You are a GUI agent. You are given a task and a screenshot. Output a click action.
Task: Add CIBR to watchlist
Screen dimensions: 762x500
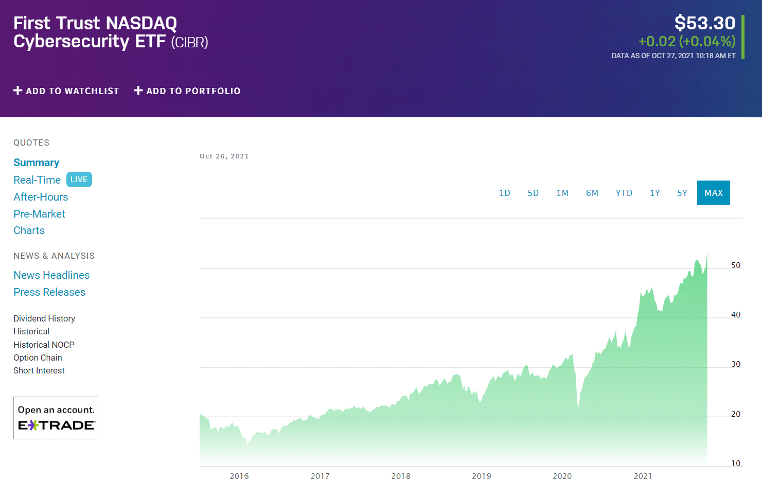click(x=66, y=91)
